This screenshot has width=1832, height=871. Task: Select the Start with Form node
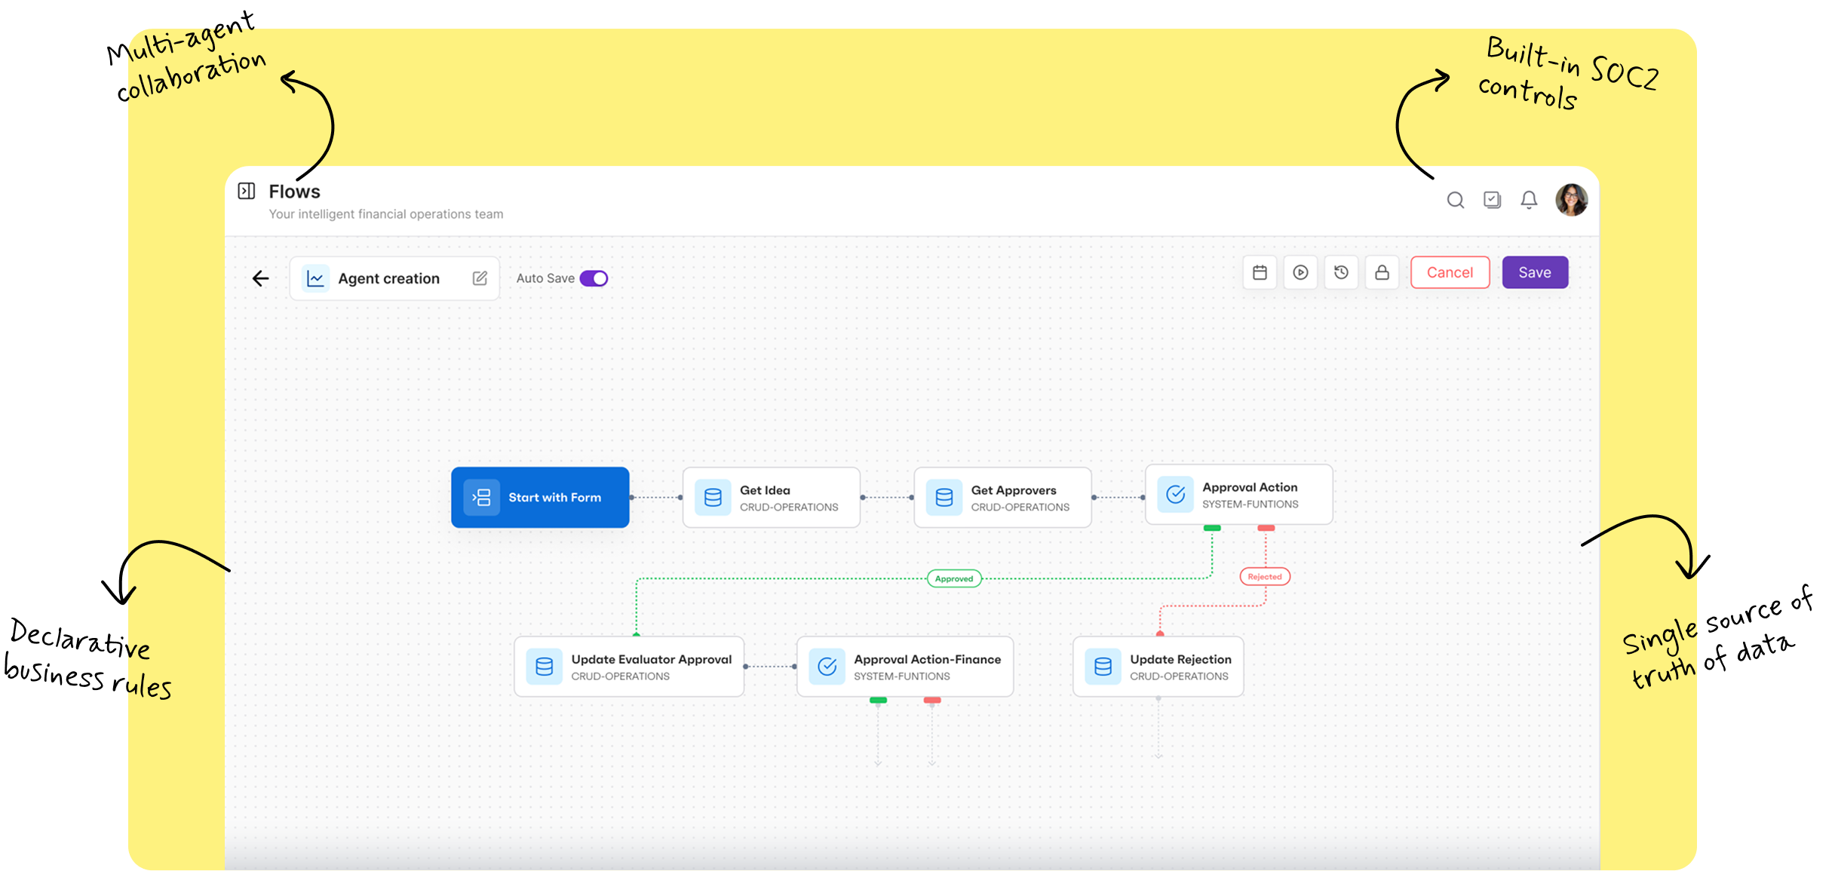[540, 497]
